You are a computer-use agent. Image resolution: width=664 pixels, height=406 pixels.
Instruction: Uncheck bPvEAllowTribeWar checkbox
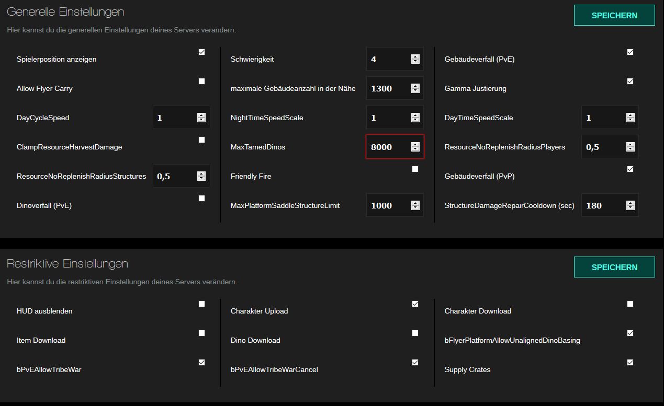pos(201,363)
